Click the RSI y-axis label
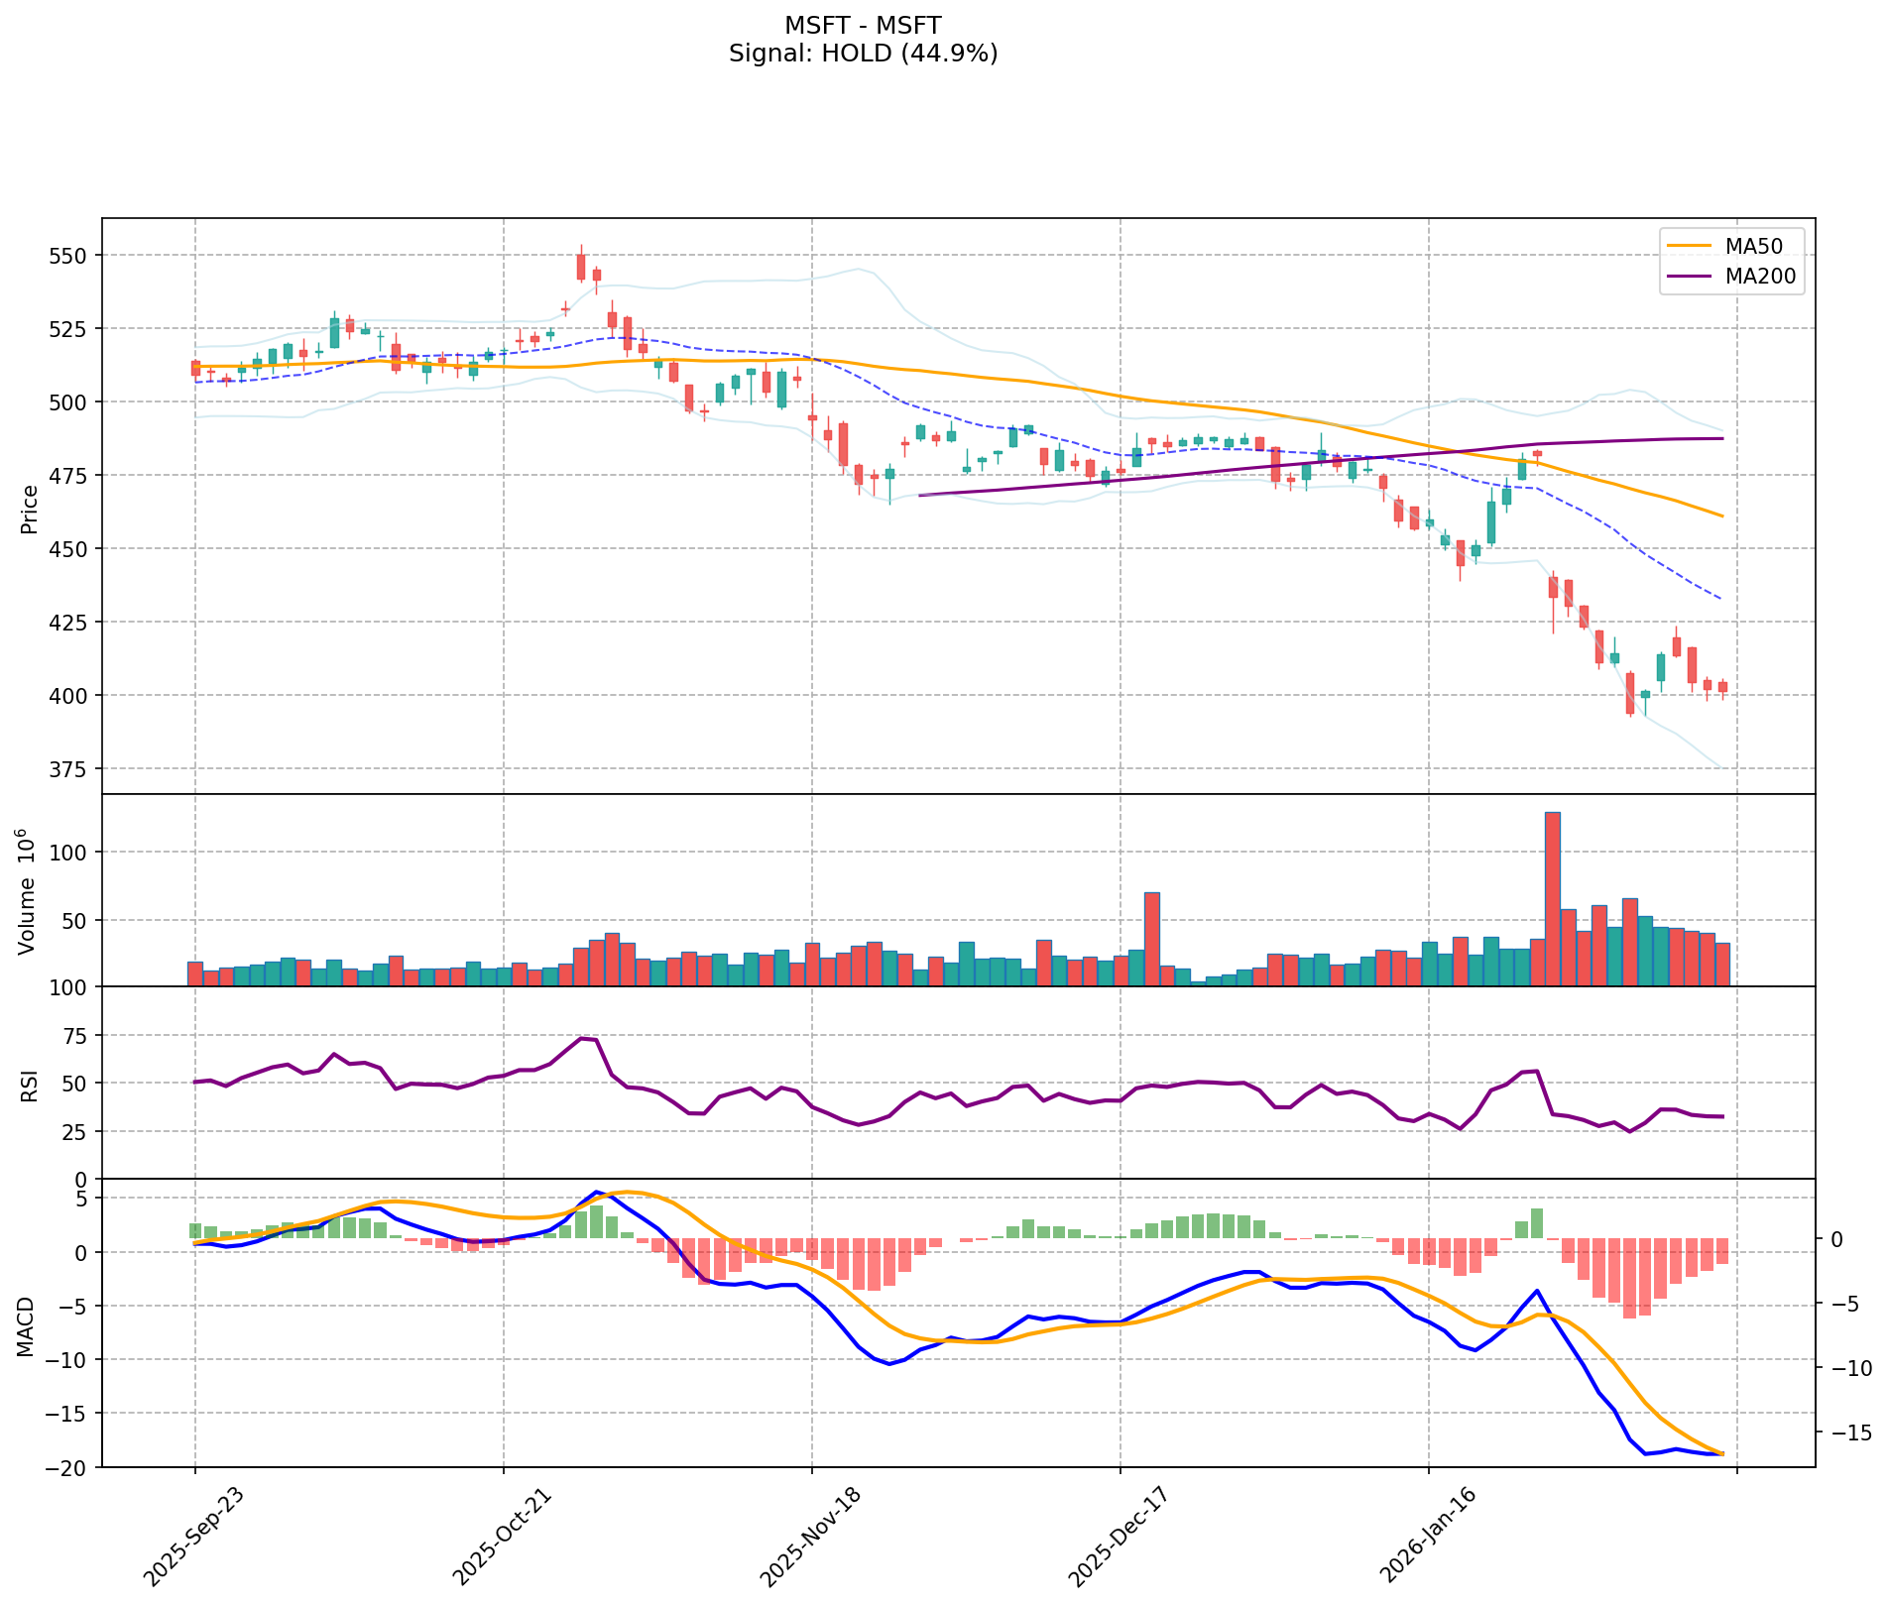Screen dimensions: 1888x1605 [x=30, y=1085]
